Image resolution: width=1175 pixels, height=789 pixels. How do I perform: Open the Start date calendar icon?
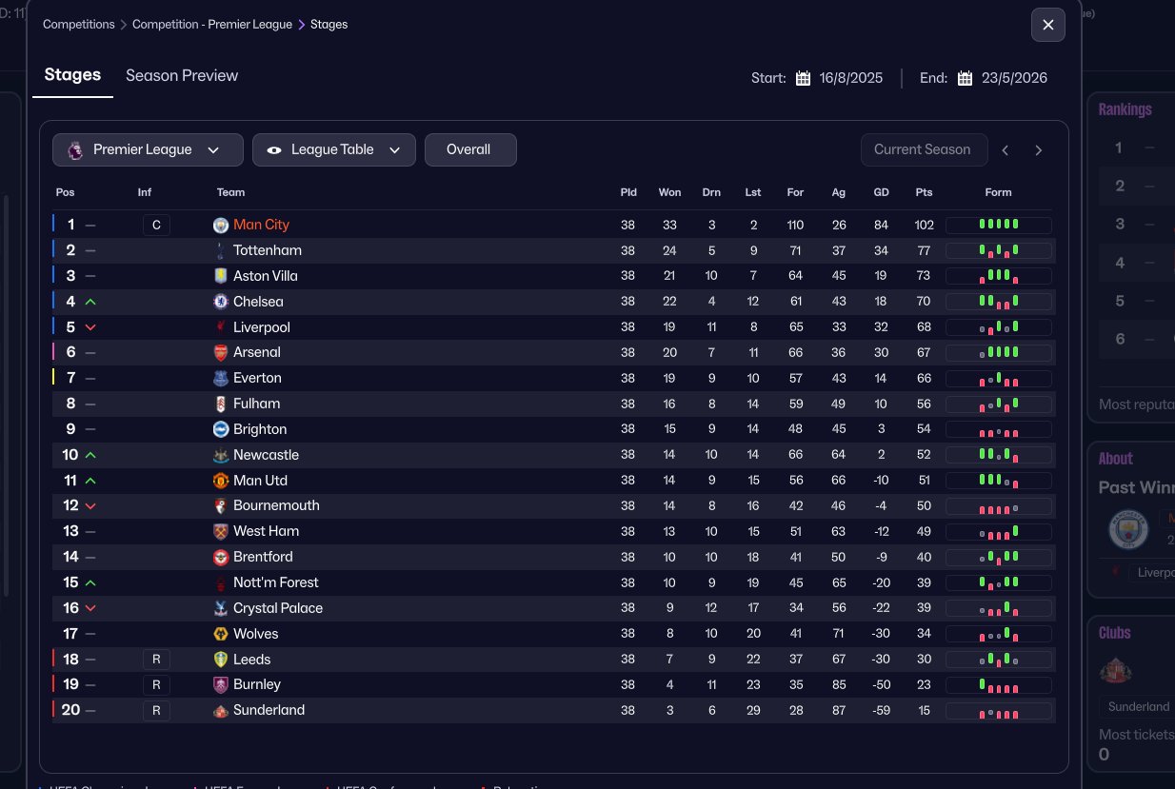803,78
